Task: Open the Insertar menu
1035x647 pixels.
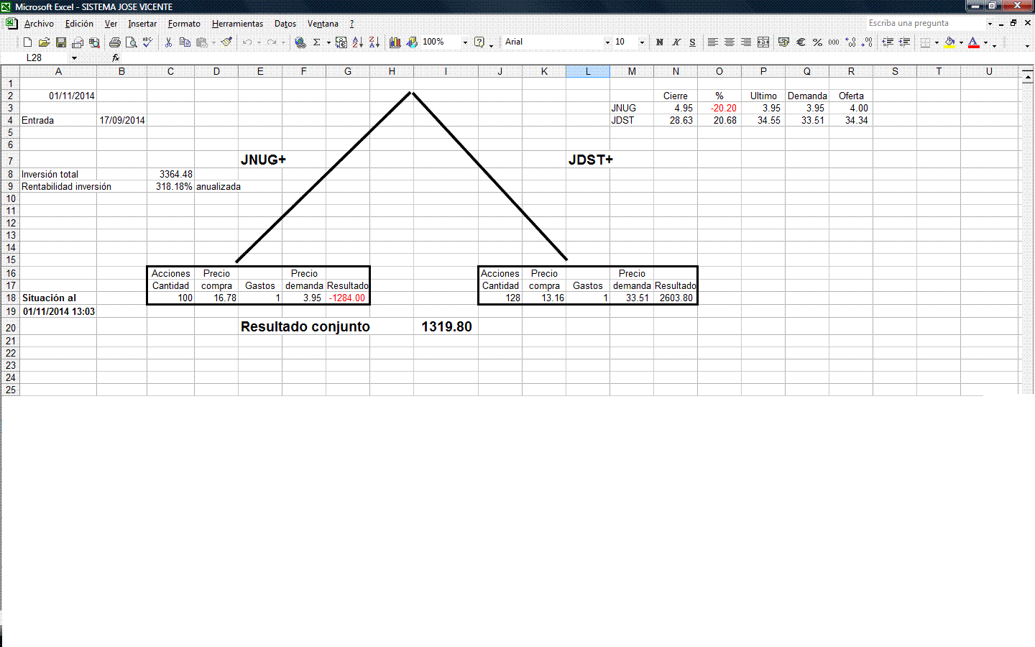Action: tap(142, 24)
